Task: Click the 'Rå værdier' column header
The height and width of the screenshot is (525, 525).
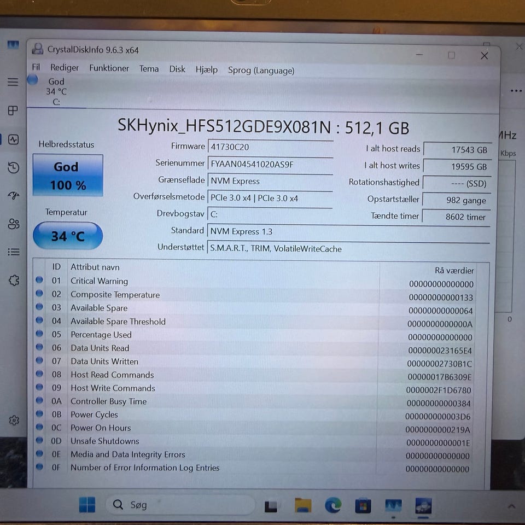Action: coord(454,270)
